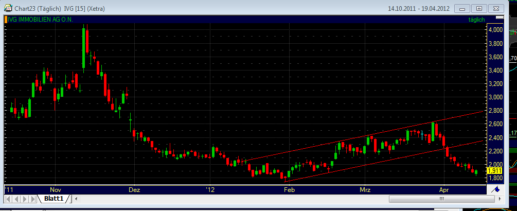Click the tab splitter beside Blatt1
Viewport: 517px width, 211px height.
(70, 199)
